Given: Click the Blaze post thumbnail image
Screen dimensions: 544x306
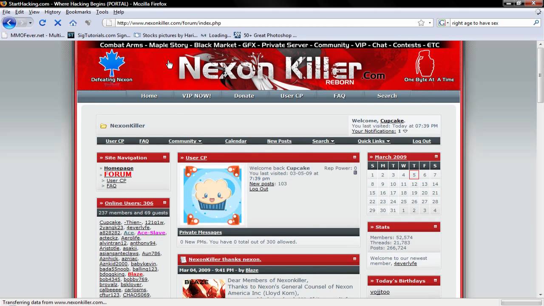Looking at the screenshot, I should point(204,289).
